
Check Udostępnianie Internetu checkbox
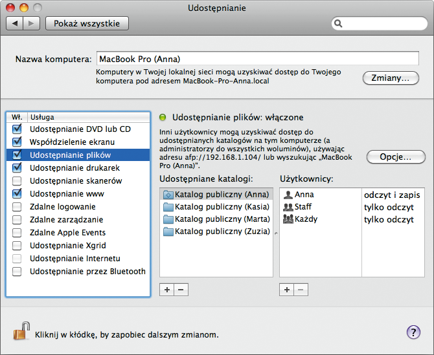[x=17, y=258]
